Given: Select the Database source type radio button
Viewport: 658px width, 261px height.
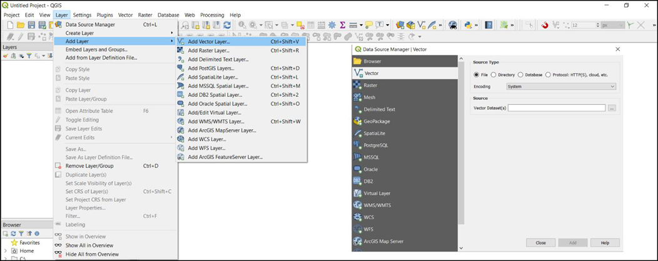Looking at the screenshot, I should (x=521, y=74).
